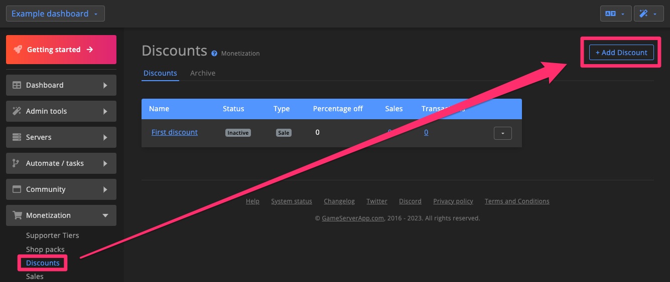Open the Help footer link

click(252, 201)
